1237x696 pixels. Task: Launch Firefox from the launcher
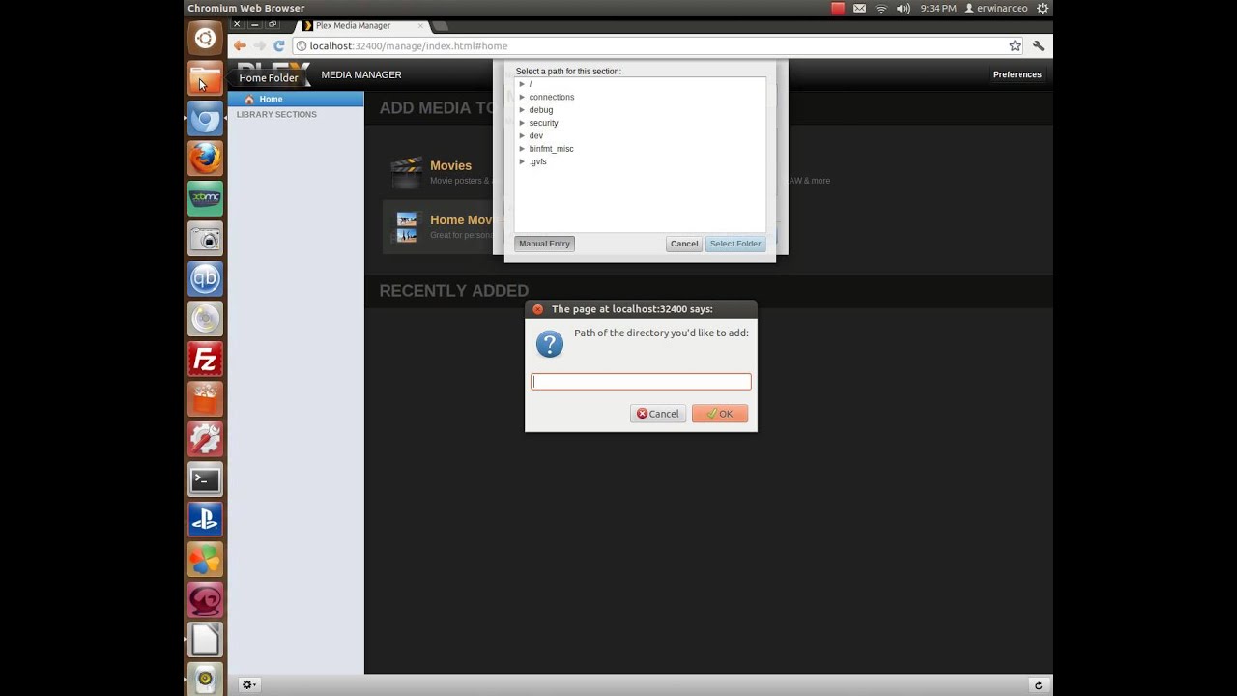point(205,159)
